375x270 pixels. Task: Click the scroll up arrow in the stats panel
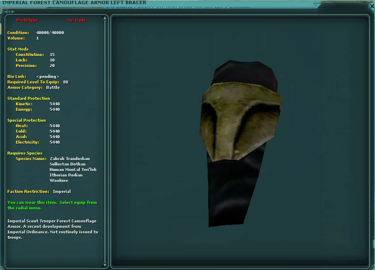[x=105, y=18]
